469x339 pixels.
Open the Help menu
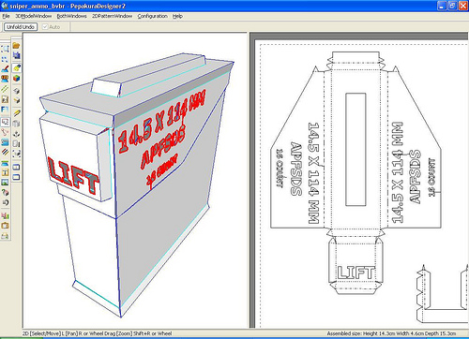[x=177, y=16]
